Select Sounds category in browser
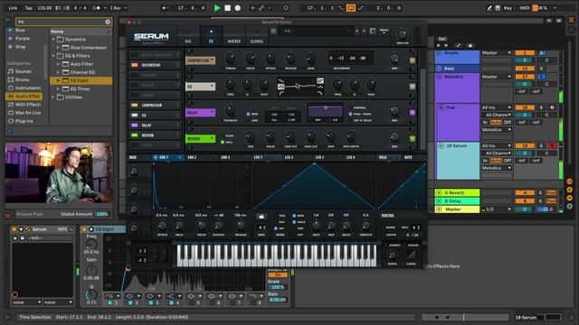The height and width of the screenshot is (325, 579). [x=24, y=71]
